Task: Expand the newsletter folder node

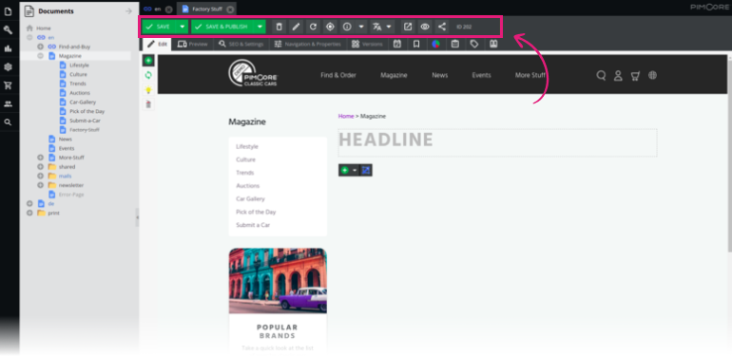Action: (40, 185)
